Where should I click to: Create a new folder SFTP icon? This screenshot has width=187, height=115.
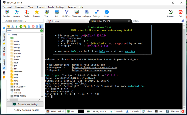click(x=25, y=26)
